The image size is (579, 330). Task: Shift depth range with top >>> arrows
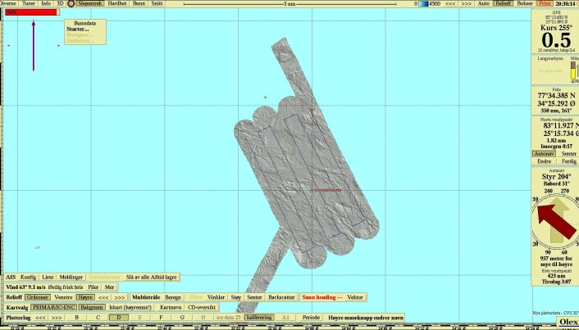point(467,3)
